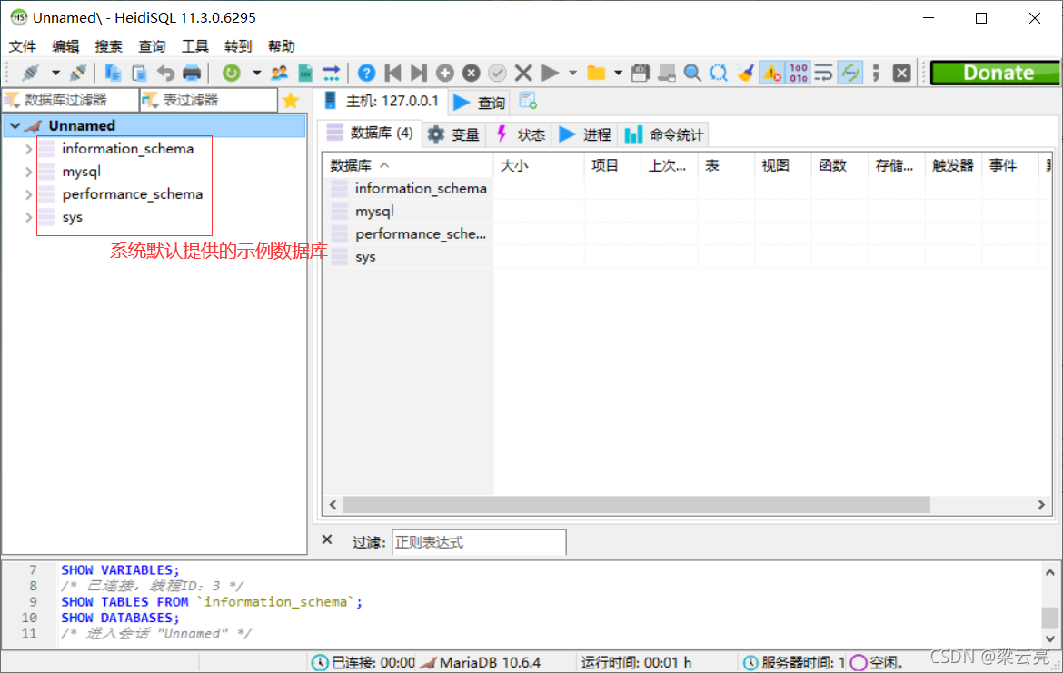1063x673 pixels.
Task: Click the yellow favorites star icon
Action: (x=291, y=100)
